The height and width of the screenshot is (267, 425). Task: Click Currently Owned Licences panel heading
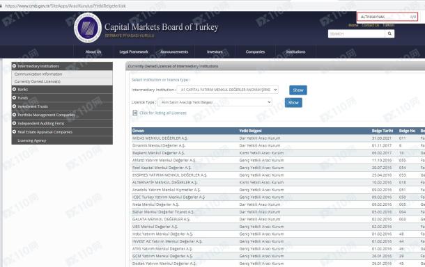point(173,66)
